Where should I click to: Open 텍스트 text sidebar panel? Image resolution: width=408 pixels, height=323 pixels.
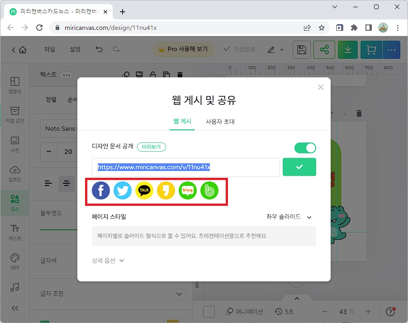coord(15,233)
